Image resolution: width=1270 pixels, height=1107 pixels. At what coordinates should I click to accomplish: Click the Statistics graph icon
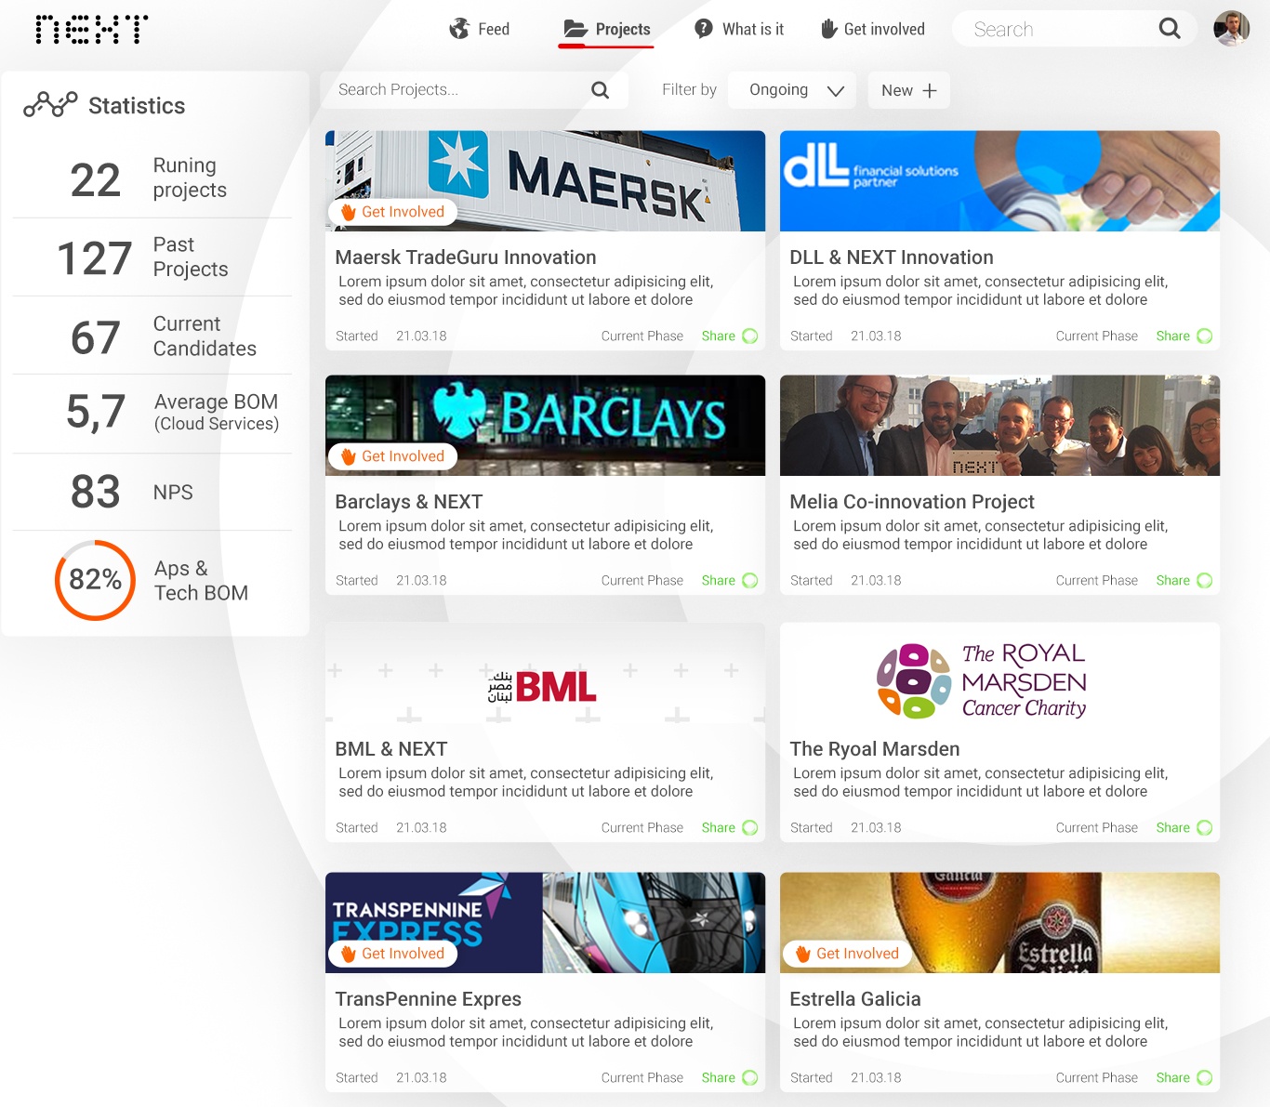click(50, 105)
